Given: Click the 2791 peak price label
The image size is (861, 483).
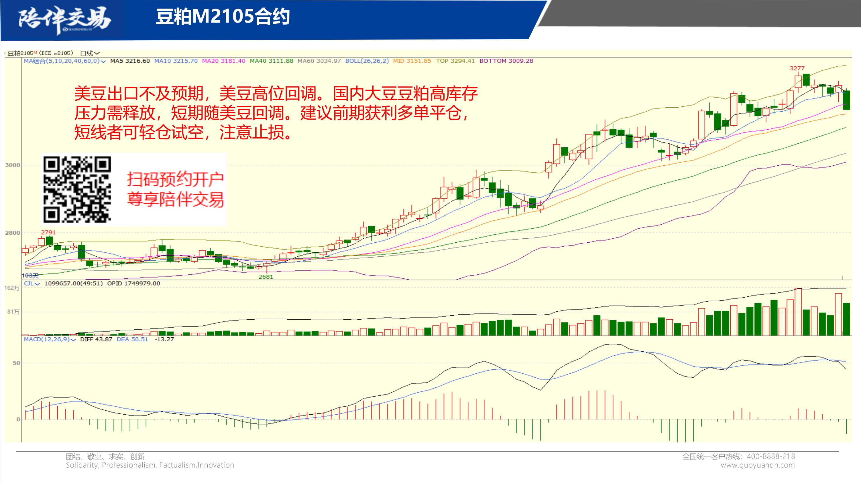Looking at the screenshot, I should tap(48, 232).
